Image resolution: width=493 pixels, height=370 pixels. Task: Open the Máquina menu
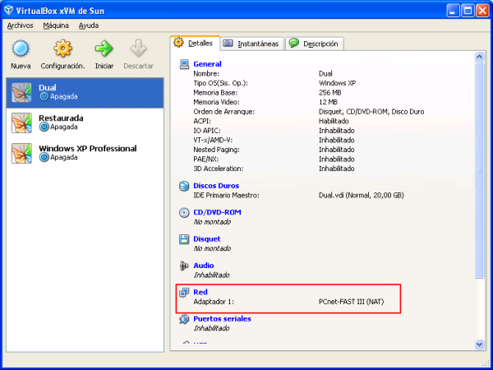[x=56, y=25]
